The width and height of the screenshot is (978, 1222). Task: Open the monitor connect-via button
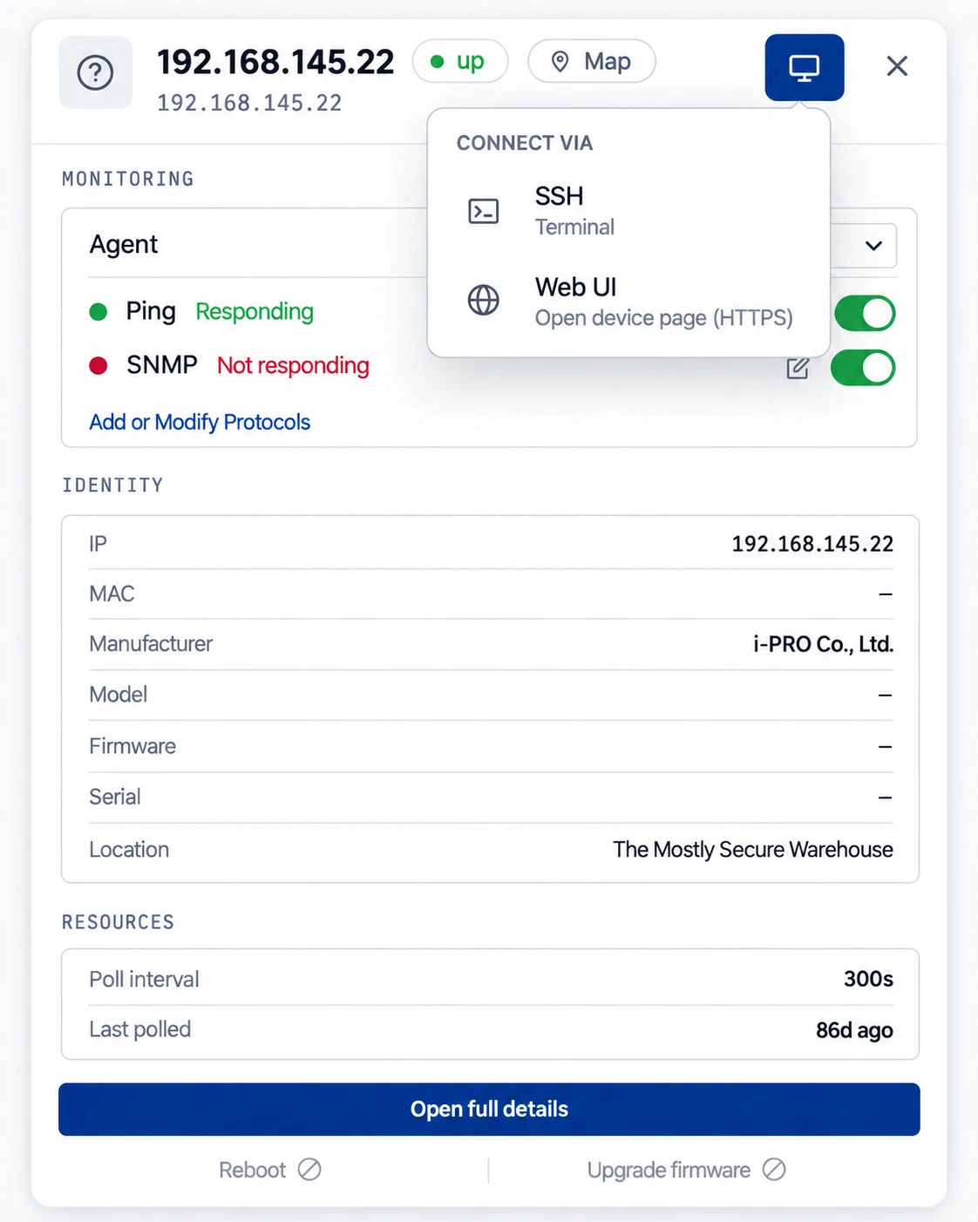pyautogui.click(x=805, y=67)
